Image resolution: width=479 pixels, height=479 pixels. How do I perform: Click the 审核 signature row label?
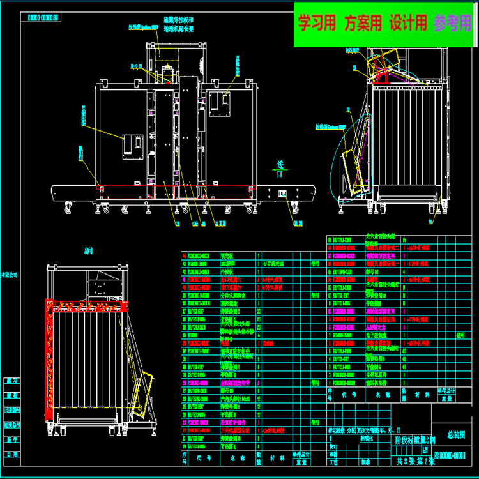[x=333, y=454]
